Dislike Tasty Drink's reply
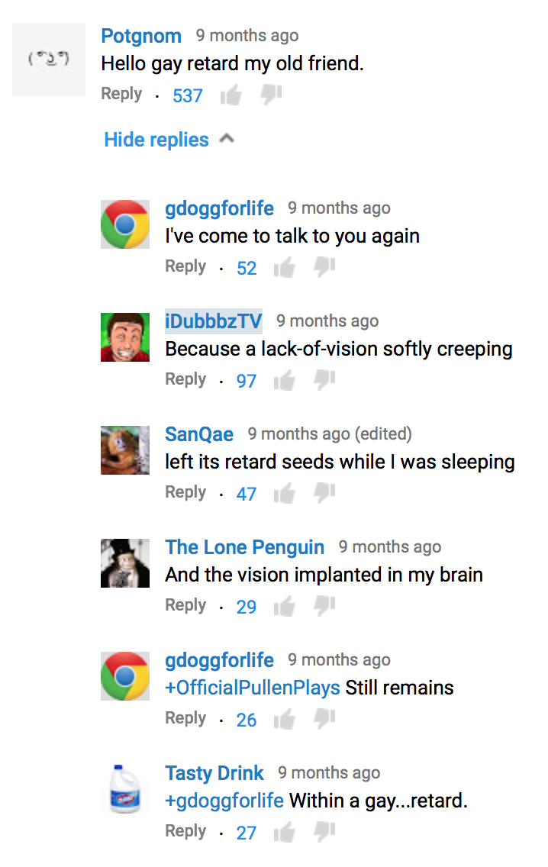Viewport: 548px width, 867px height. [324, 832]
